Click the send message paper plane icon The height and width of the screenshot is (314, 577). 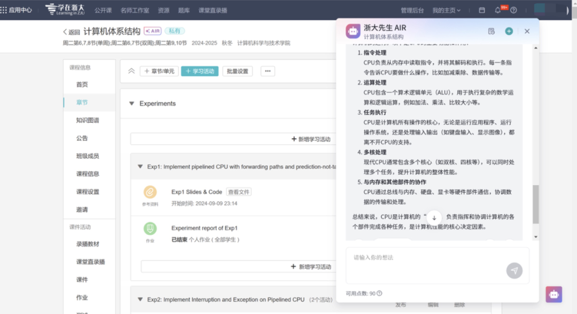(x=514, y=271)
